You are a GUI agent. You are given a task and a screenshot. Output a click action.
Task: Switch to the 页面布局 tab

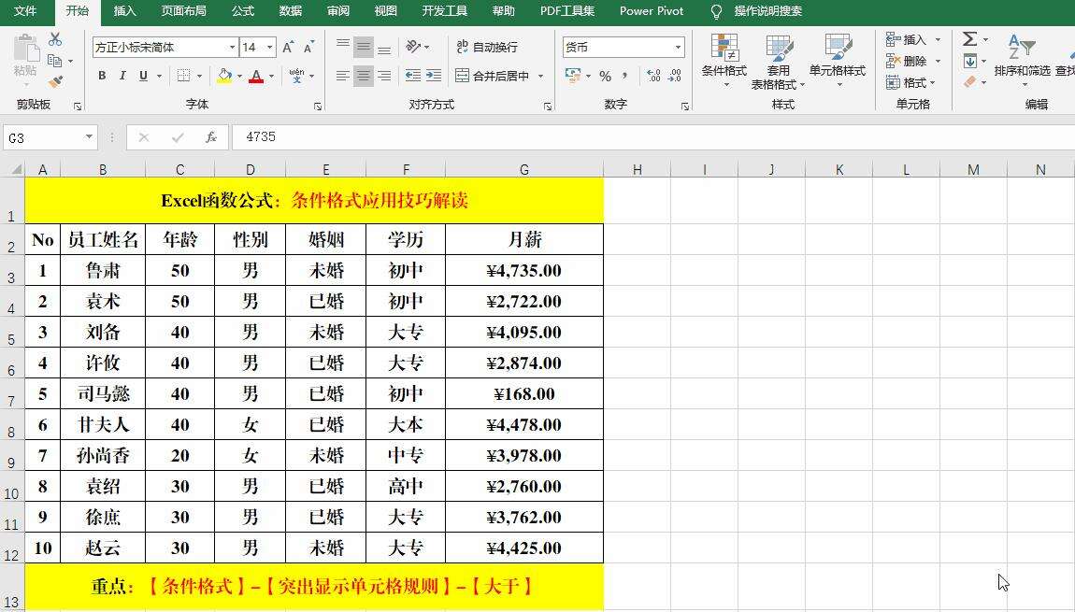click(184, 11)
